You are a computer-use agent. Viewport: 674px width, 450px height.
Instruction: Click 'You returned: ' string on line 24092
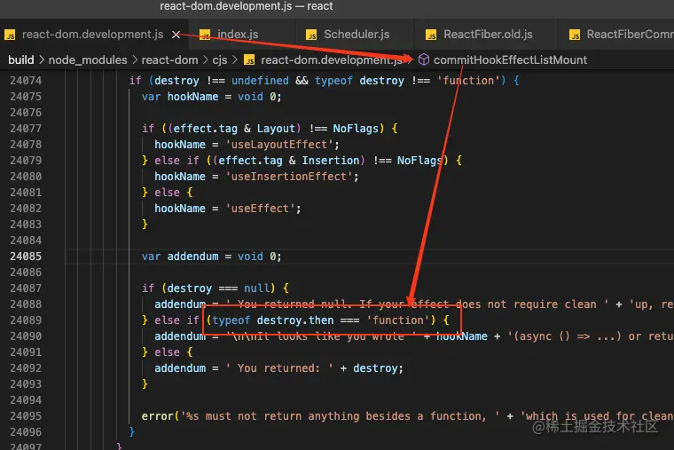pos(279,368)
